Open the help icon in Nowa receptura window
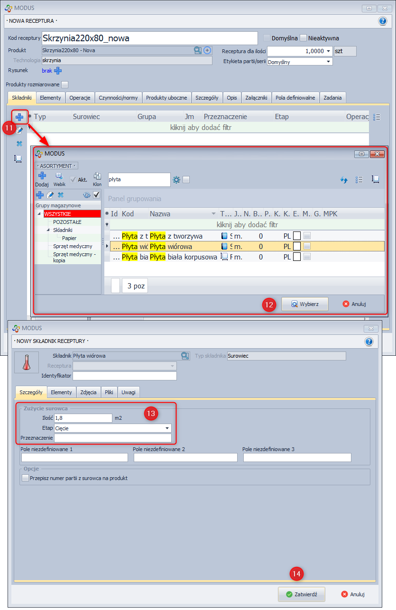 click(x=382, y=21)
